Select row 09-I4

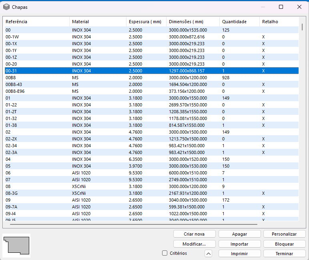pyautogui.click(x=152, y=214)
